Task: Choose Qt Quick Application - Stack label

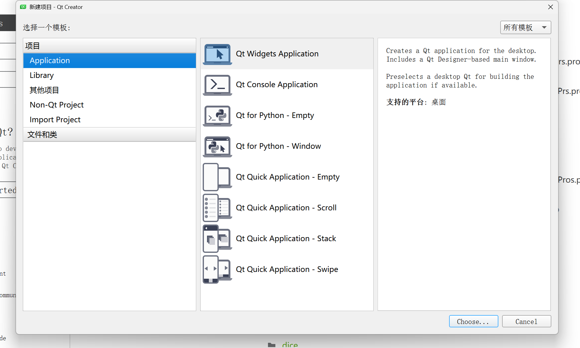Action: pyautogui.click(x=286, y=238)
